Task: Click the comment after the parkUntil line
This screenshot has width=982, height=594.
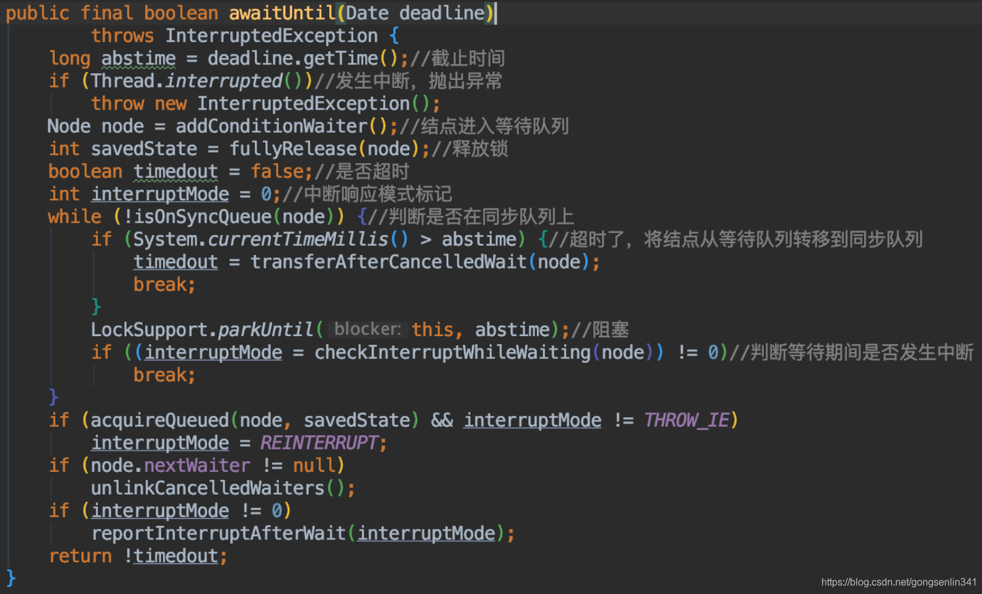Action: tap(600, 330)
